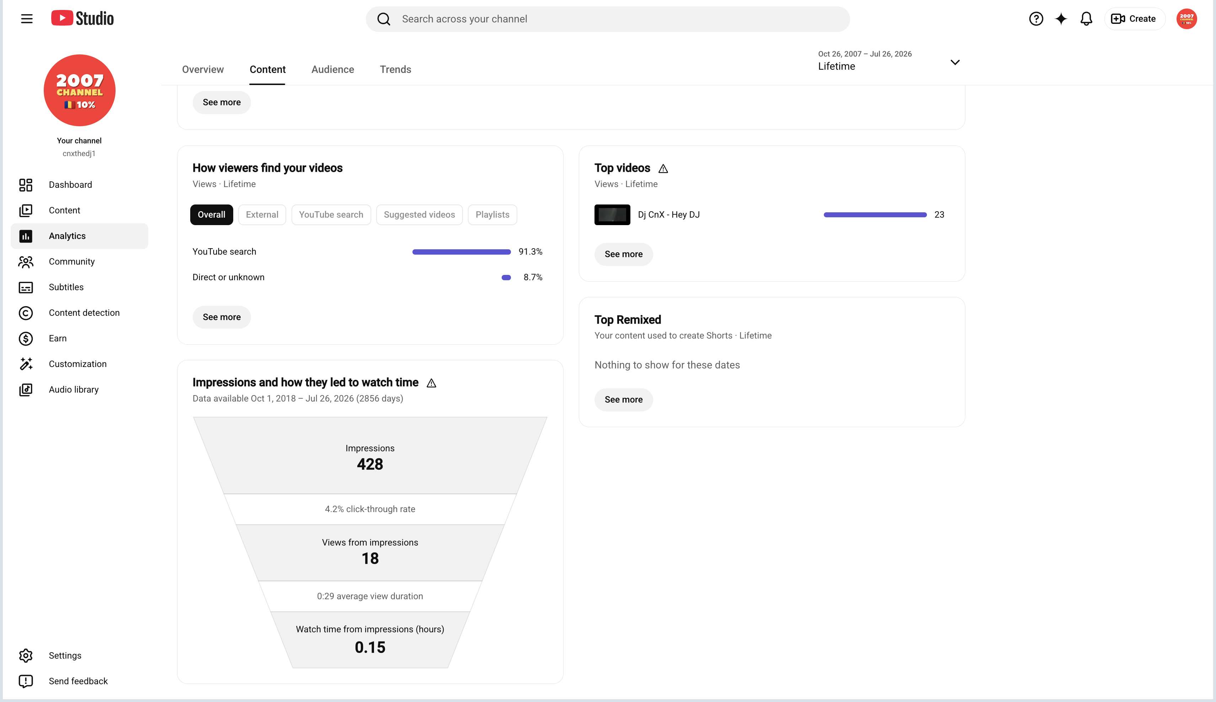Select the Analytics bar-chart icon
The height and width of the screenshot is (702, 1216).
26,236
